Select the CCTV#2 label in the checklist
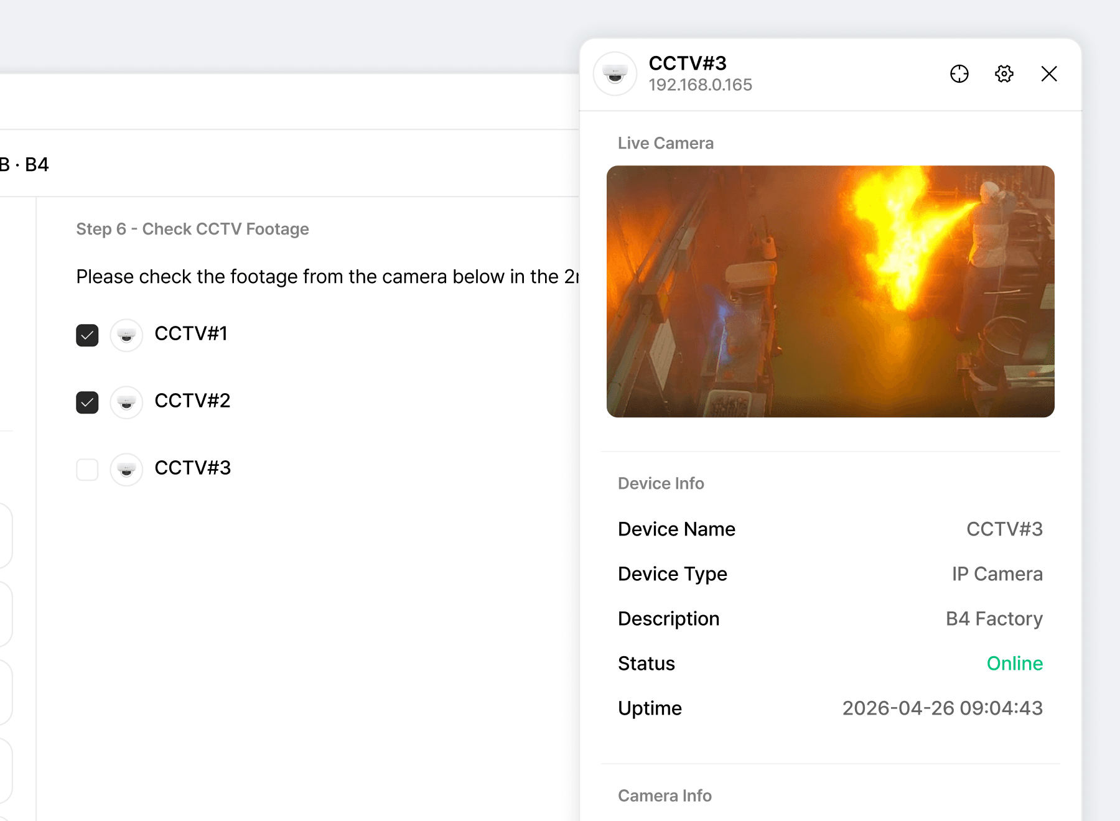Viewport: 1120px width, 821px height. [192, 401]
